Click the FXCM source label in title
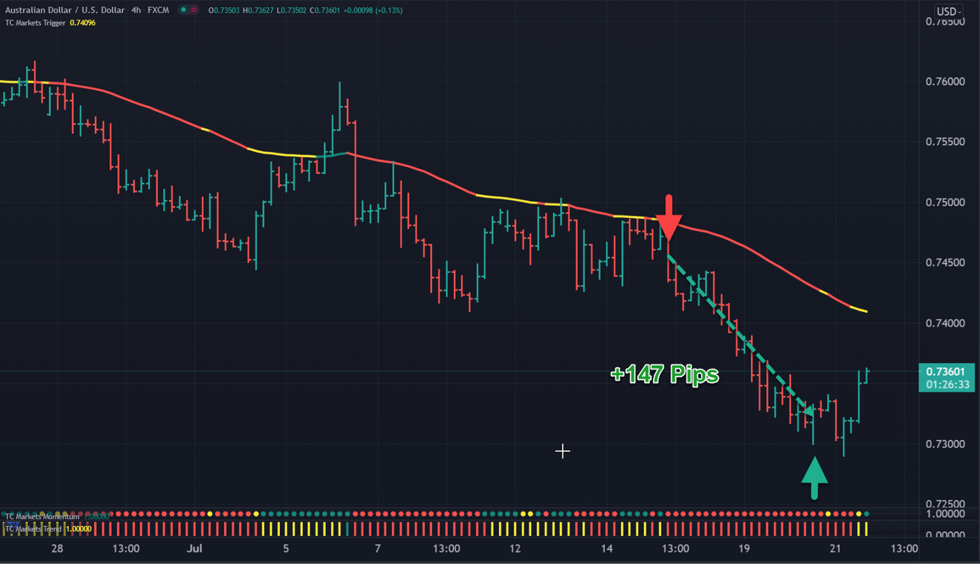 (158, 10)
